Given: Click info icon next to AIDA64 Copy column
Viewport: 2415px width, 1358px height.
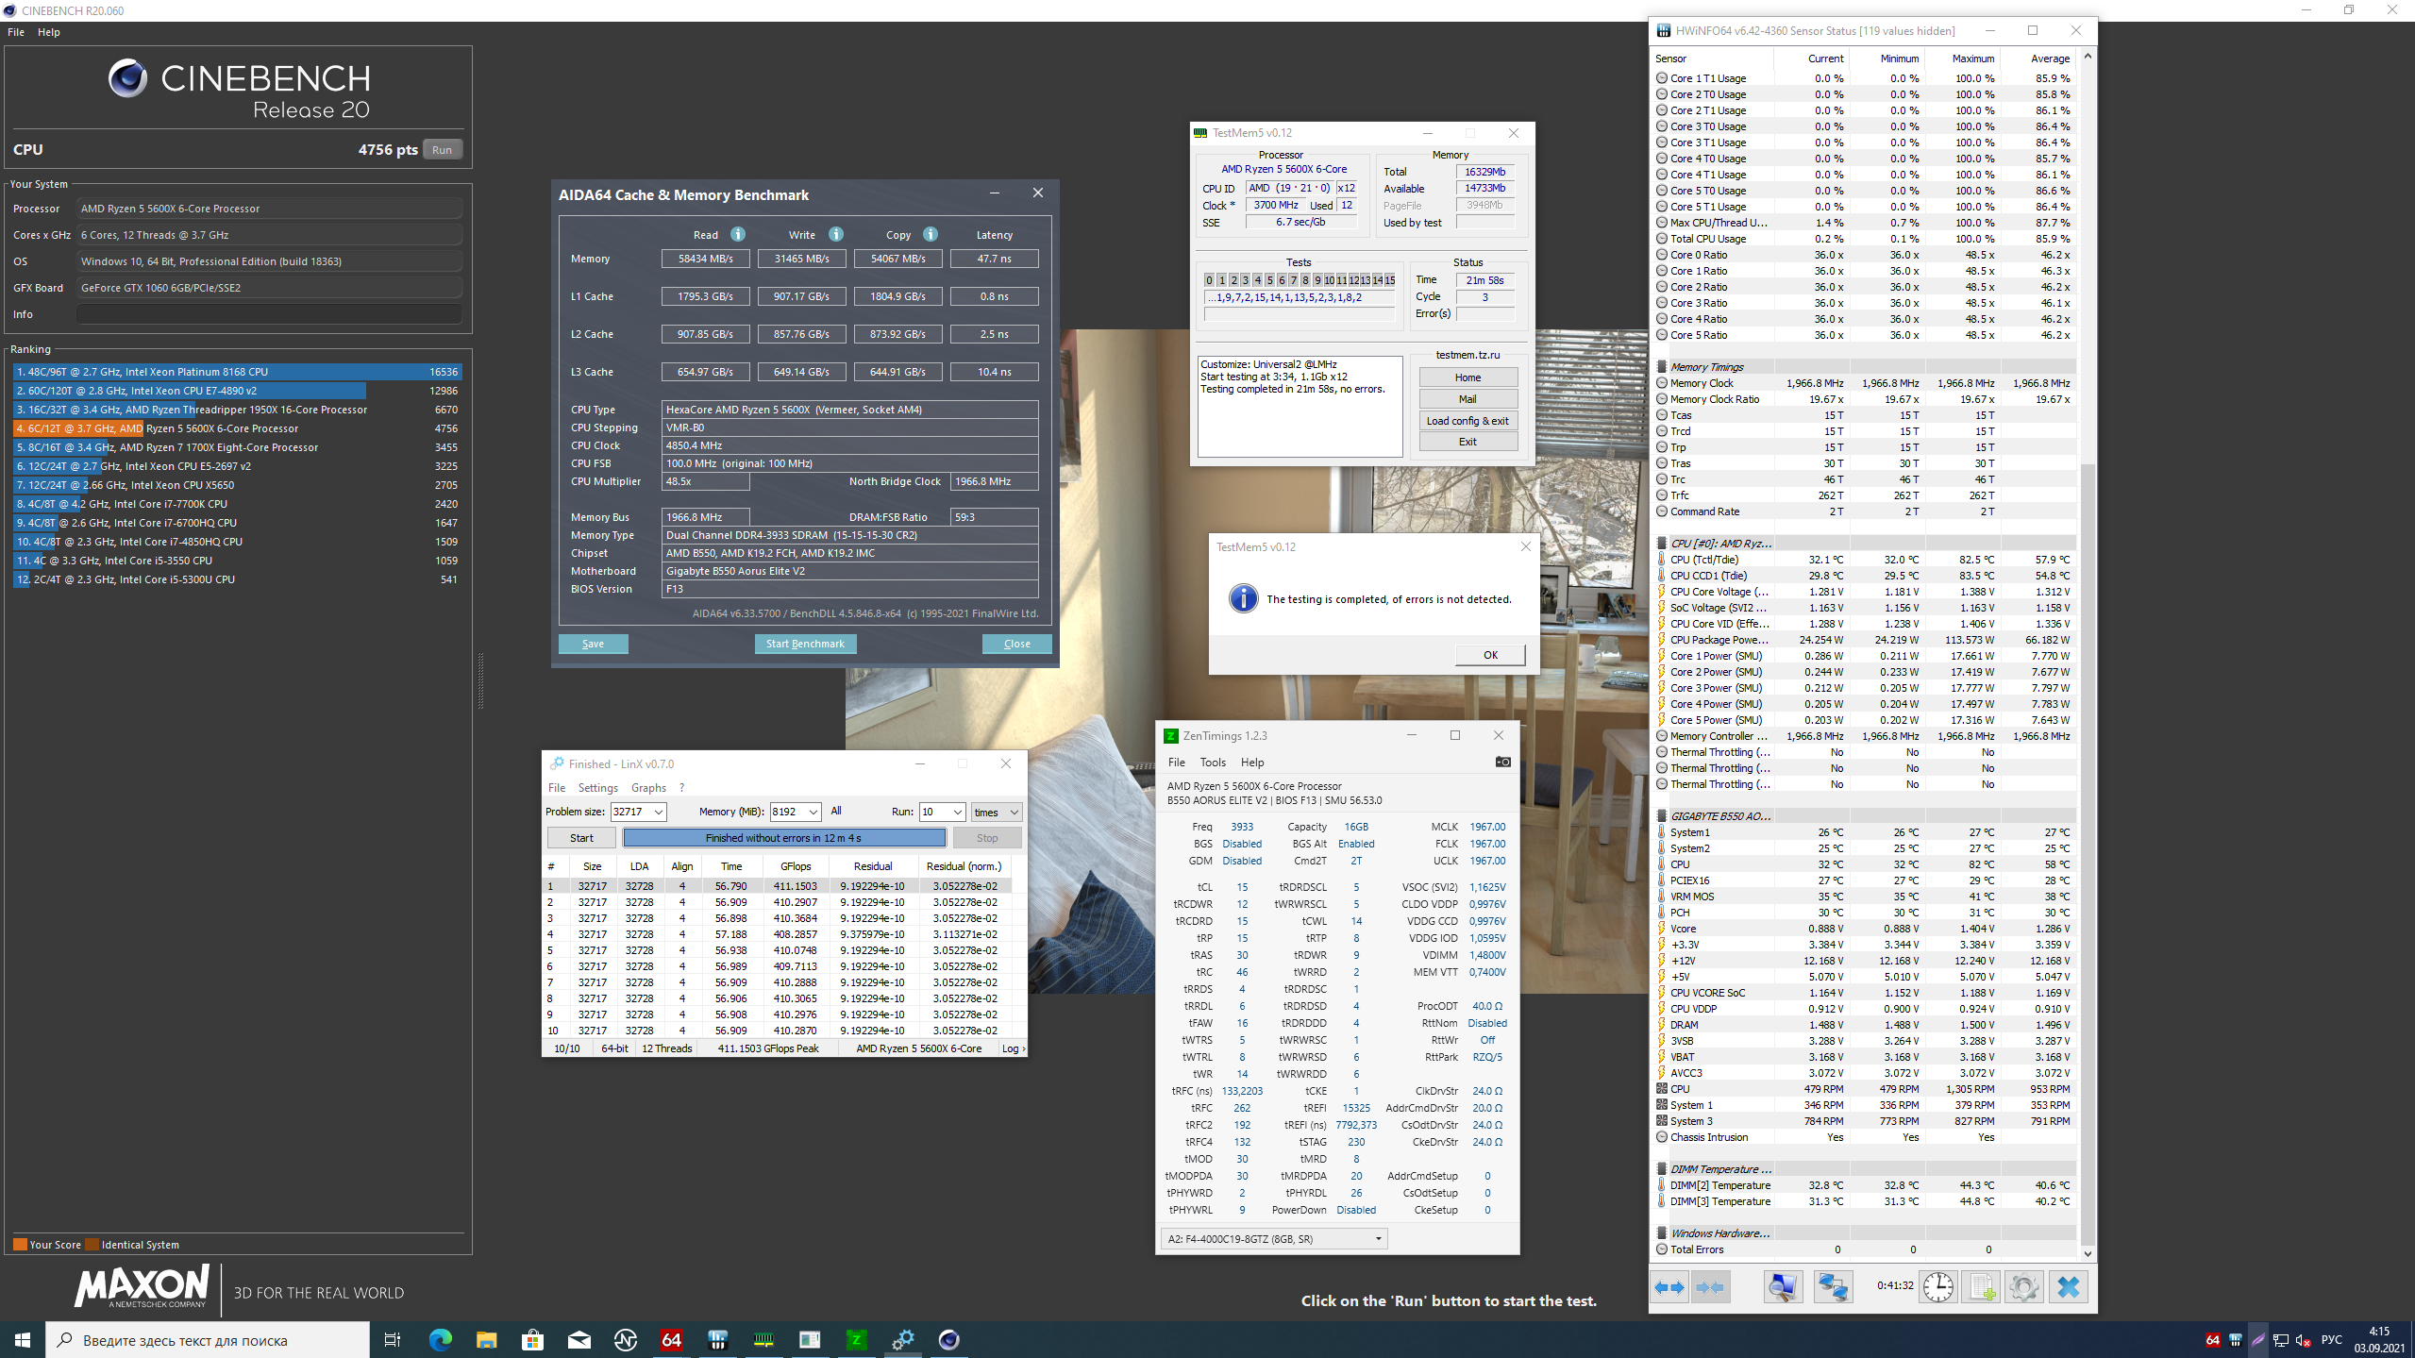Looking at the screenshot, I should (x=931, y=235).
